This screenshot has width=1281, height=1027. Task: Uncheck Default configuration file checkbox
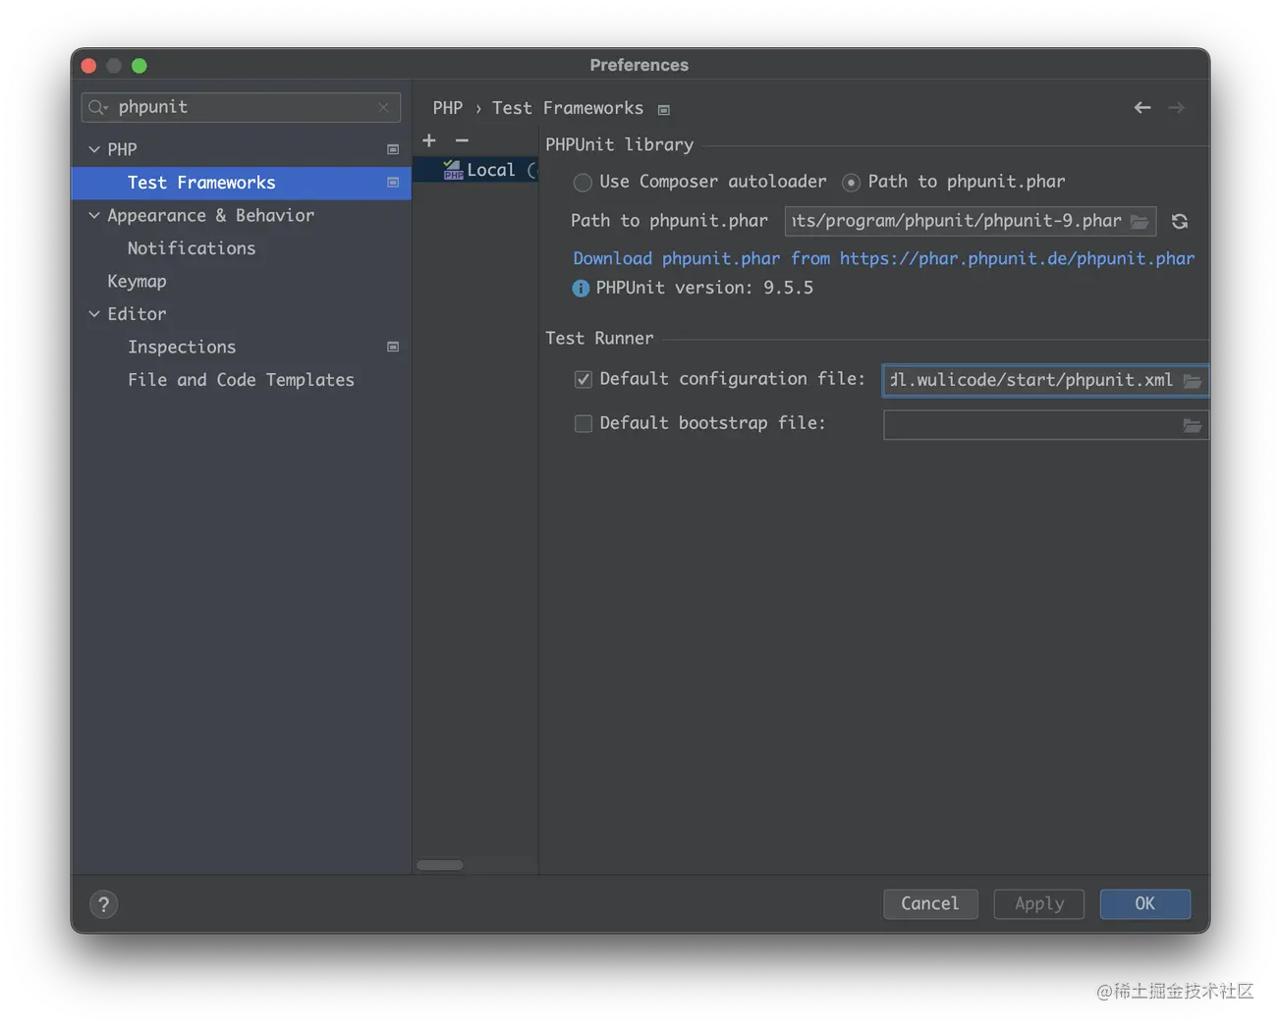pos(584,380)
